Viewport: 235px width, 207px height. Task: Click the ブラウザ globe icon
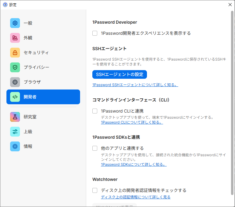(x=15, y=82)
